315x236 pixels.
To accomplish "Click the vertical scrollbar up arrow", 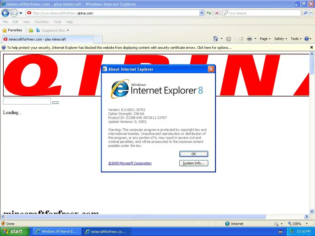I will tap(312, 54).
